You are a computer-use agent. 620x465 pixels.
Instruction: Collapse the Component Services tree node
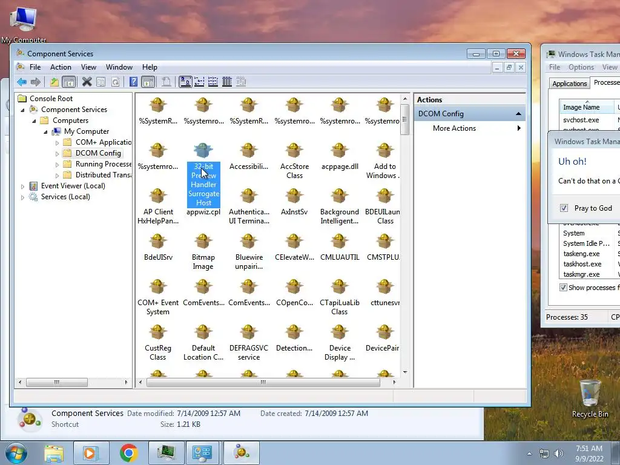click(x=22, y=110)
